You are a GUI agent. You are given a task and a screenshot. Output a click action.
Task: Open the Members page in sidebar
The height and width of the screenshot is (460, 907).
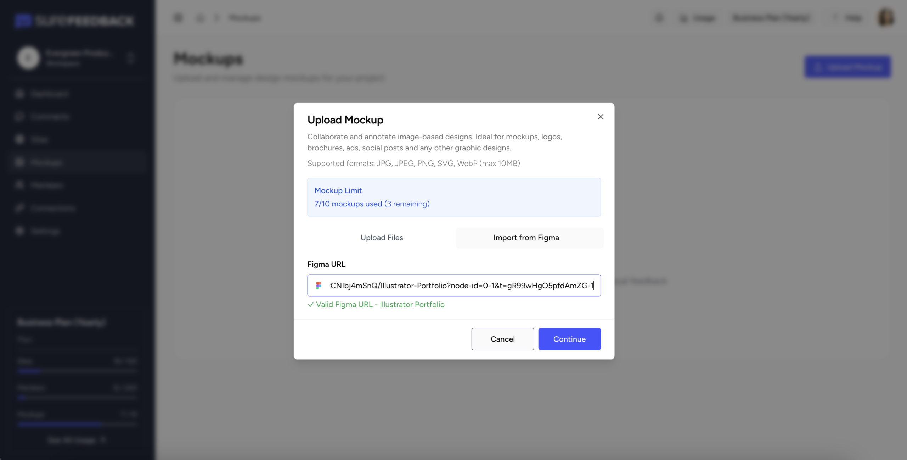click(47, 185)
